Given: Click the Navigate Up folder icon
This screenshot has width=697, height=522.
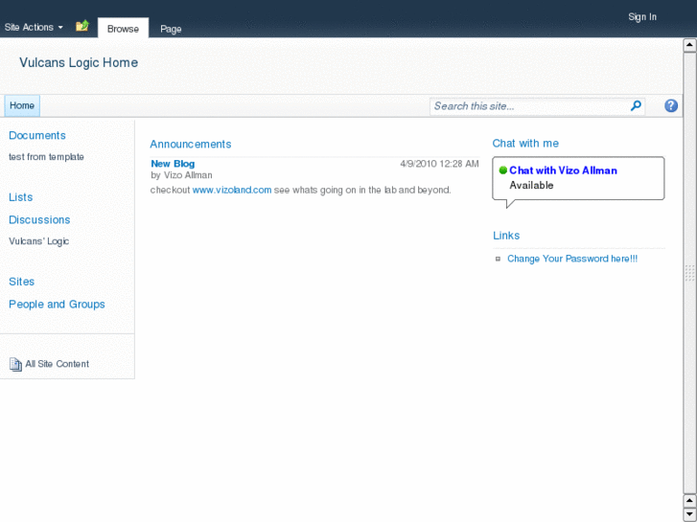Looking at the screenshot, I should pos(82,26).
